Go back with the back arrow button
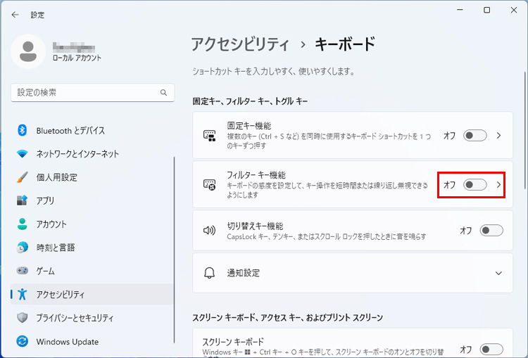528x358 pixels. (15, 14)
